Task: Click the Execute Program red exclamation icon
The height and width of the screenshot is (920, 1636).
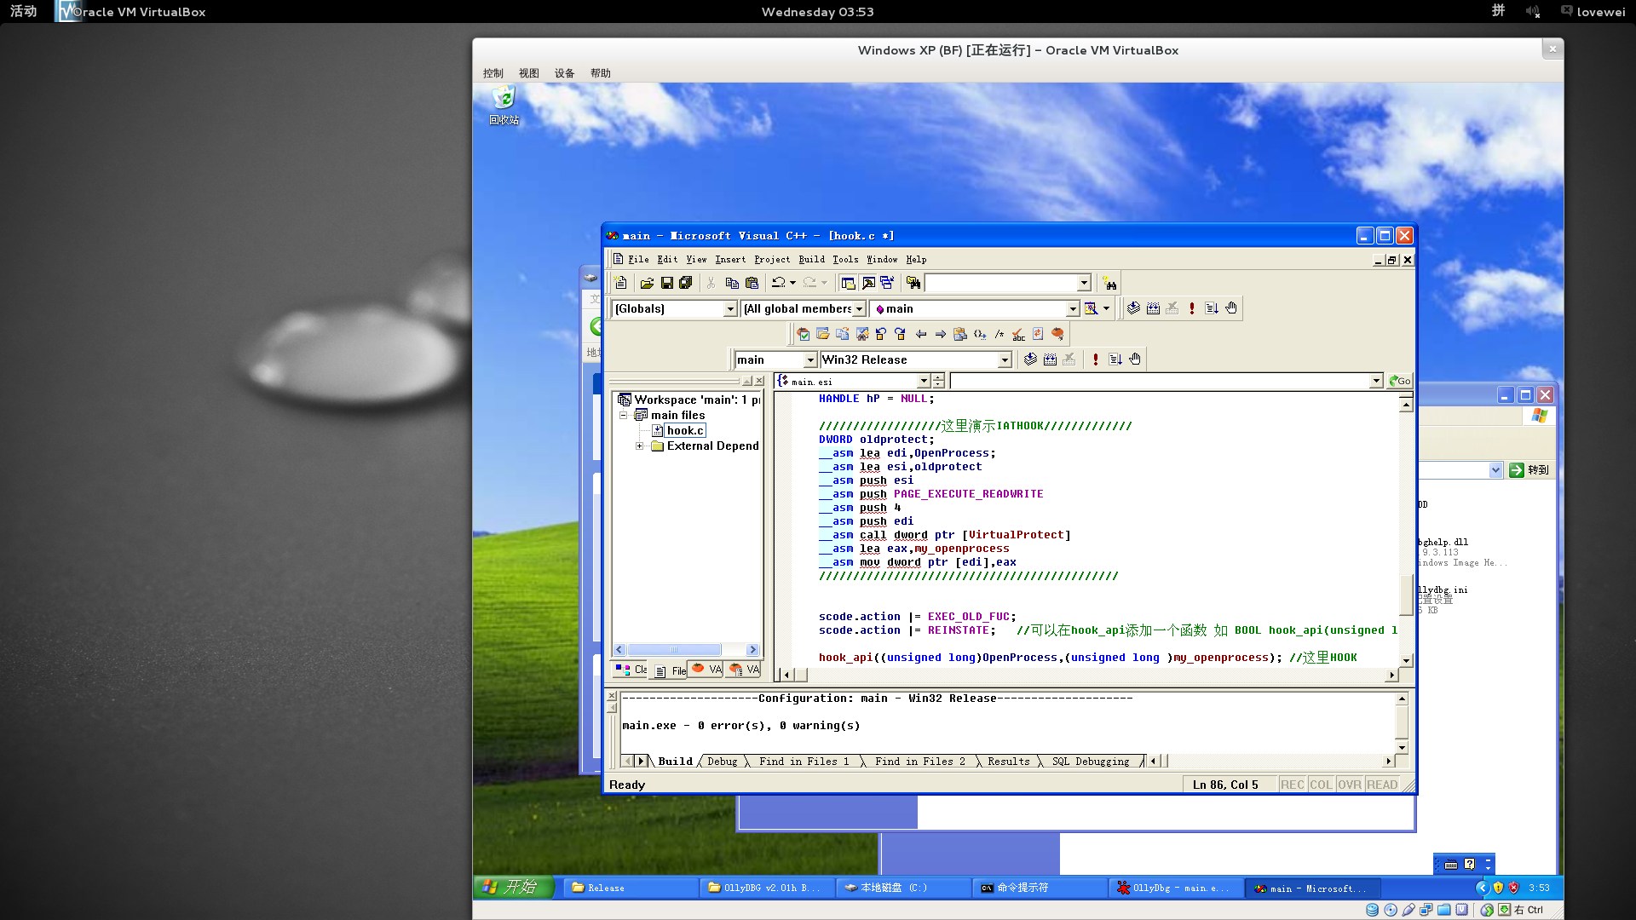Action: [1191, 308]
